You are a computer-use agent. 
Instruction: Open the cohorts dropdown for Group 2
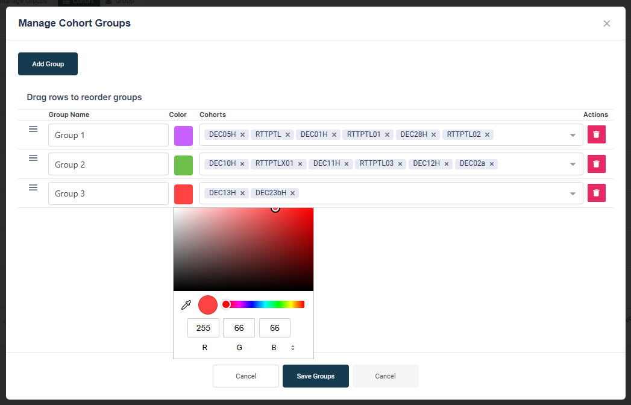point(573,164)
